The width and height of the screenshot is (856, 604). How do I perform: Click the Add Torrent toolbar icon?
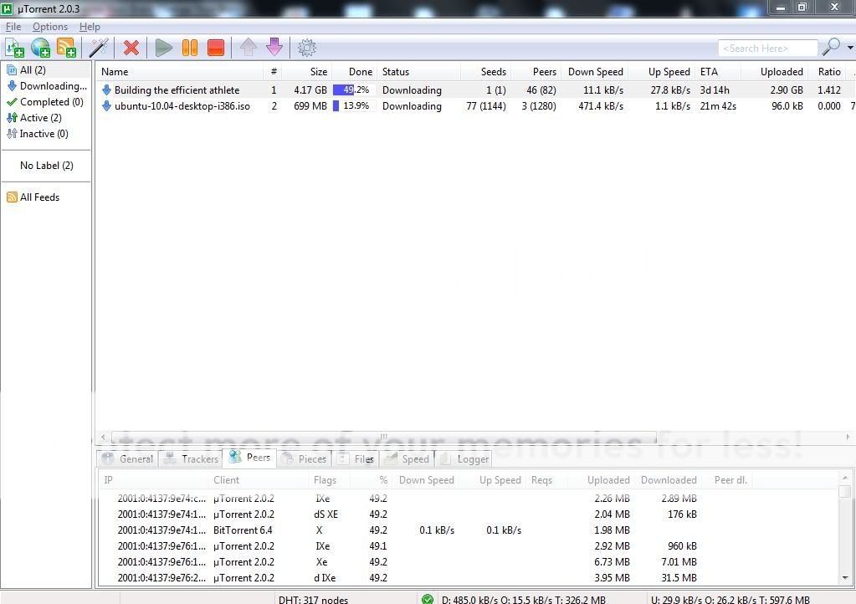14,48
